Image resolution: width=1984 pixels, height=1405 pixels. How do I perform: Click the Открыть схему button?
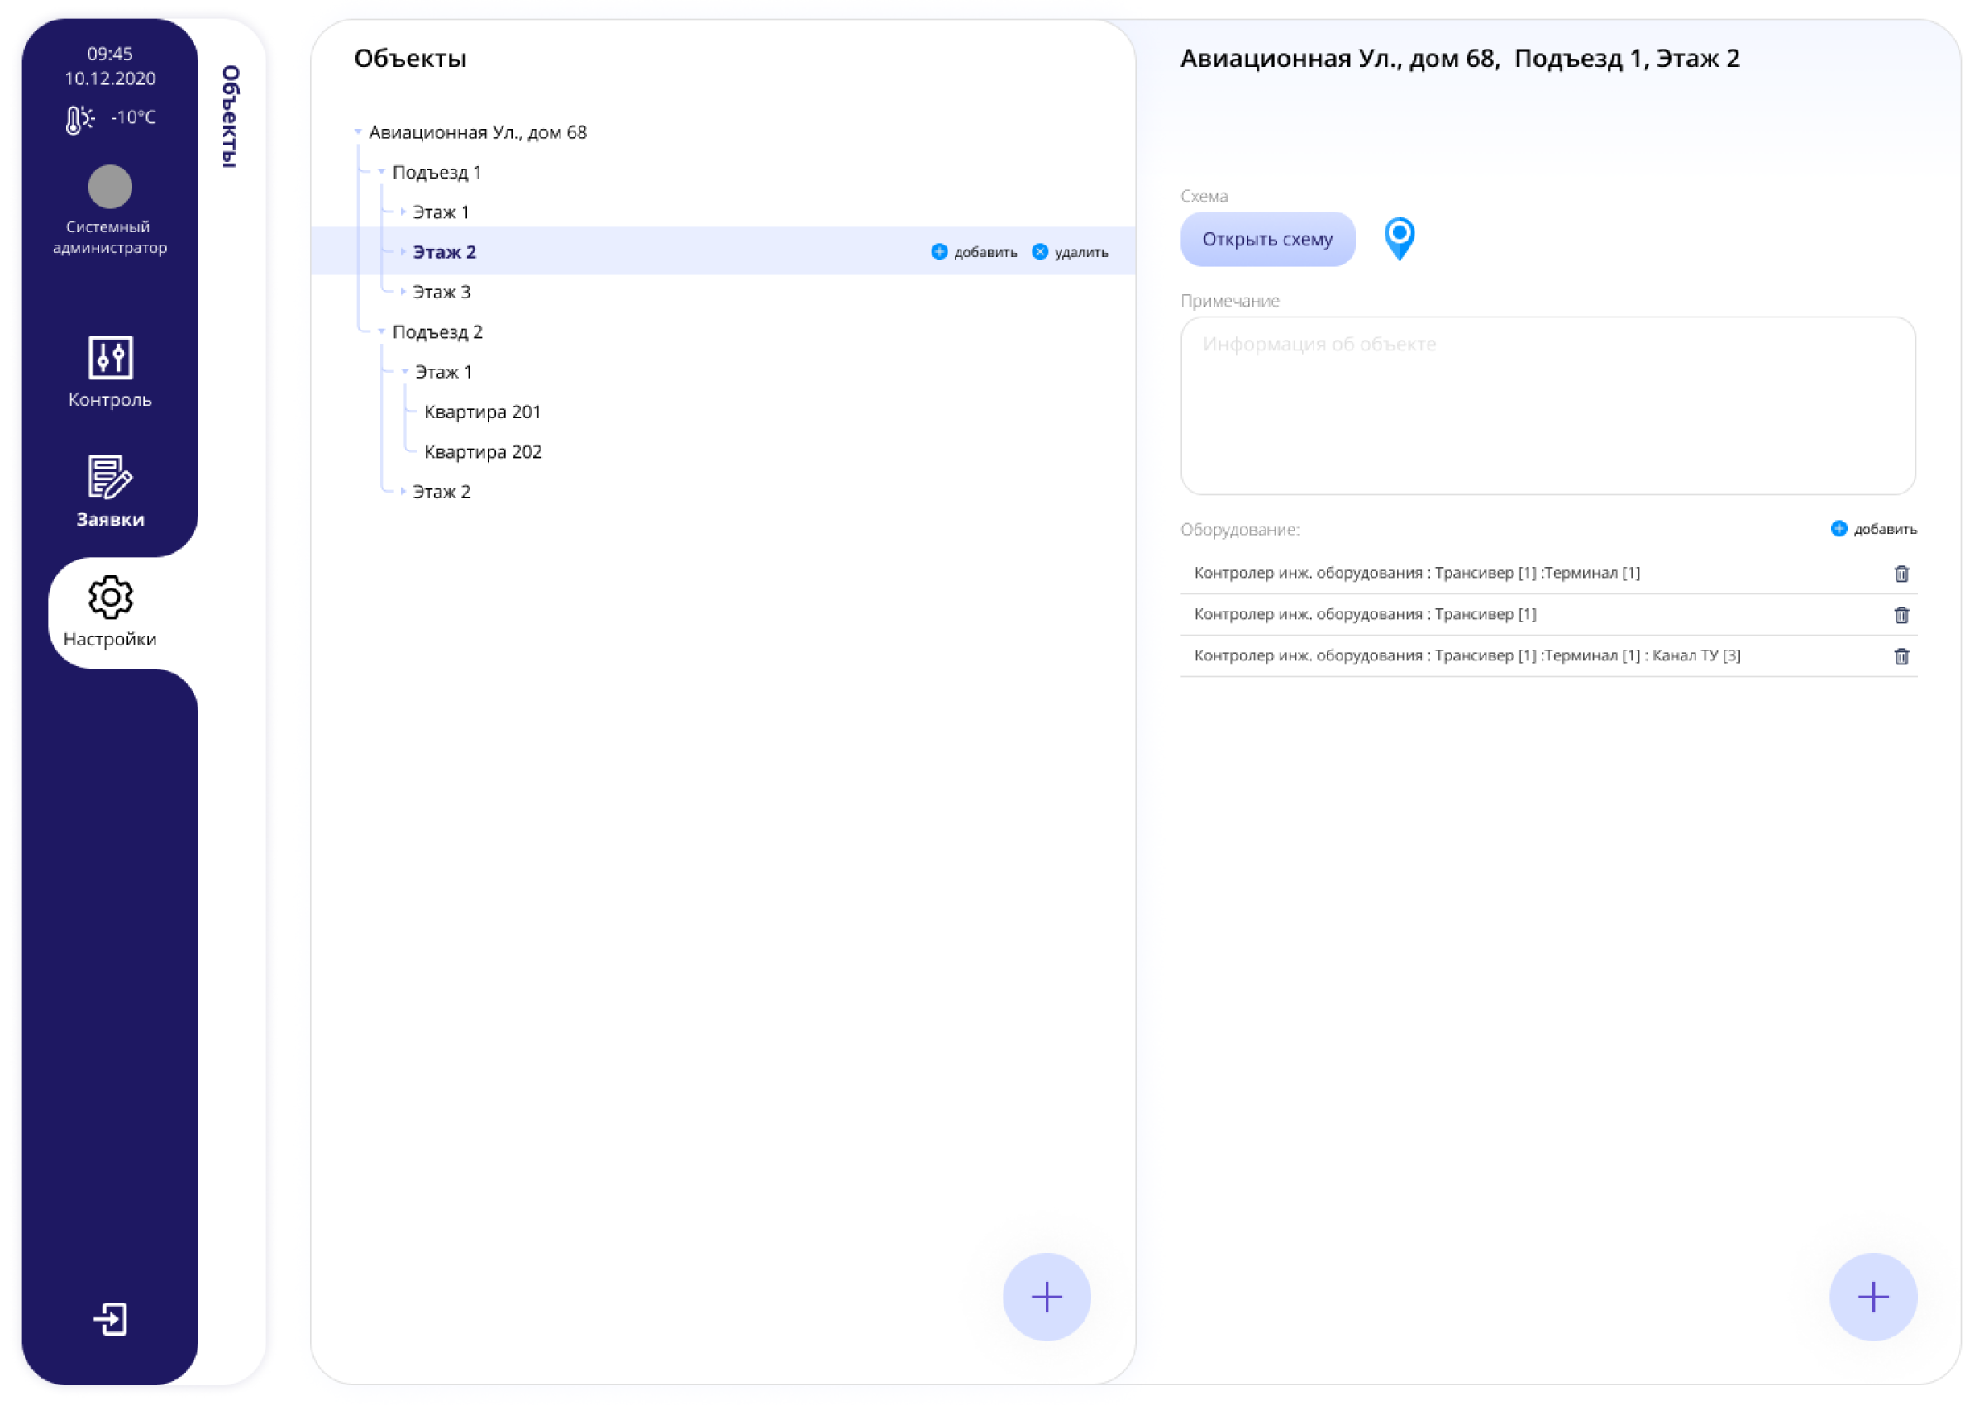(1266, 240)
